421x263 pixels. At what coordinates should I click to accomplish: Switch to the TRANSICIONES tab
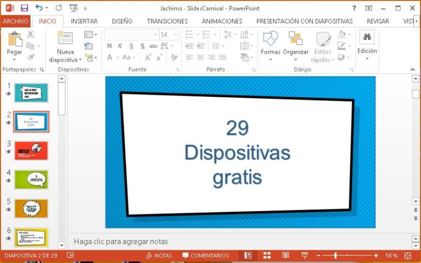pyautogui.click(x=167, y=21)
